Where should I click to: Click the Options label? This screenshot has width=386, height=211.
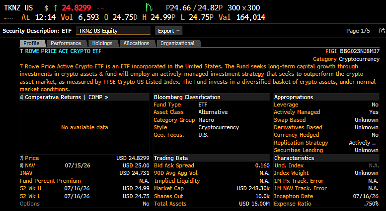29,204
